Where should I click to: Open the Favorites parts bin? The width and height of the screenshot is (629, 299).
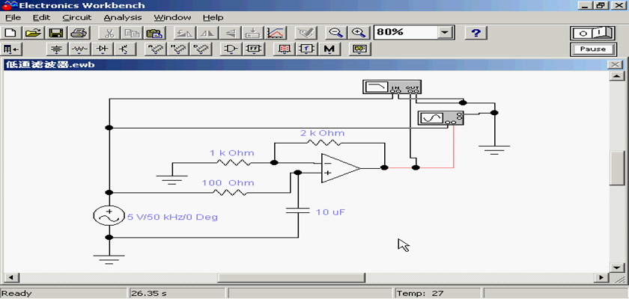10,49
